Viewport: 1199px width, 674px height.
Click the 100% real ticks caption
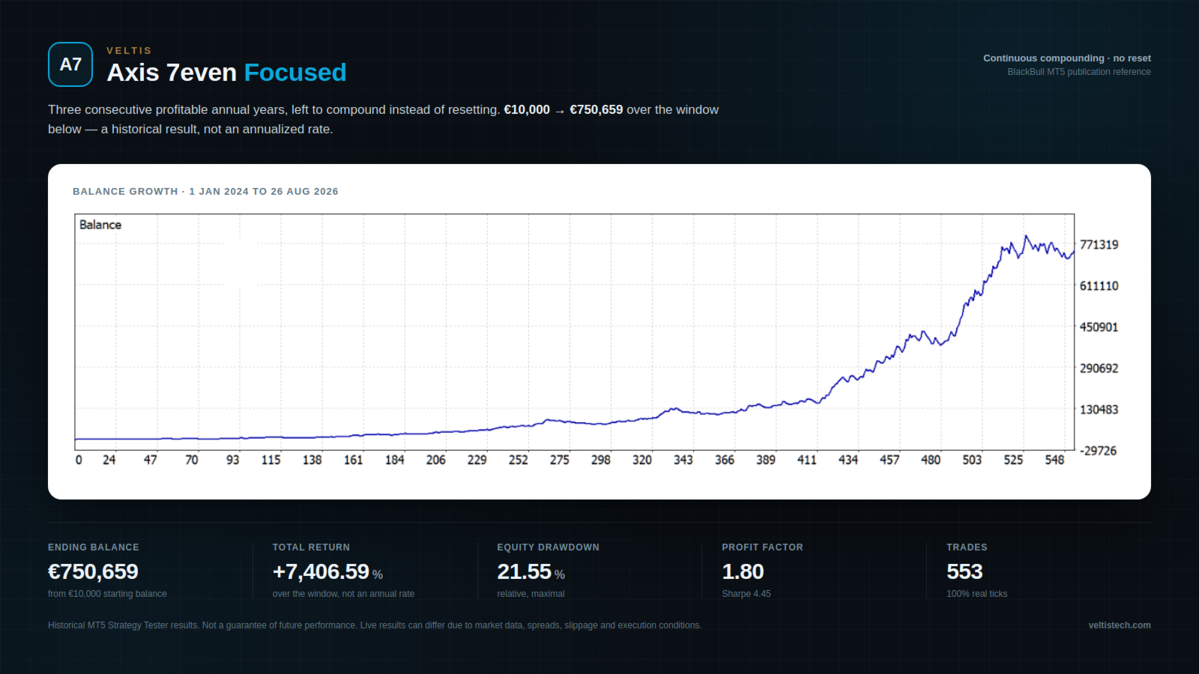click(977, 594)
